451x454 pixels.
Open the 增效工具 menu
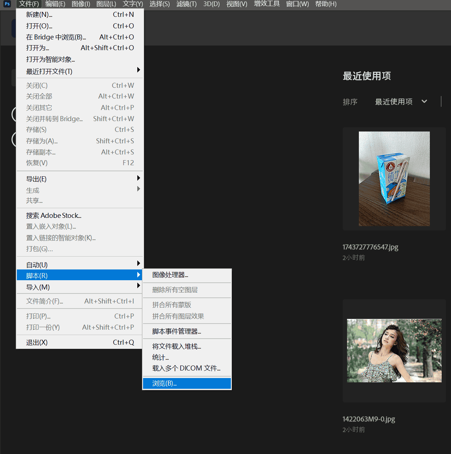click(x=267, y=4)
